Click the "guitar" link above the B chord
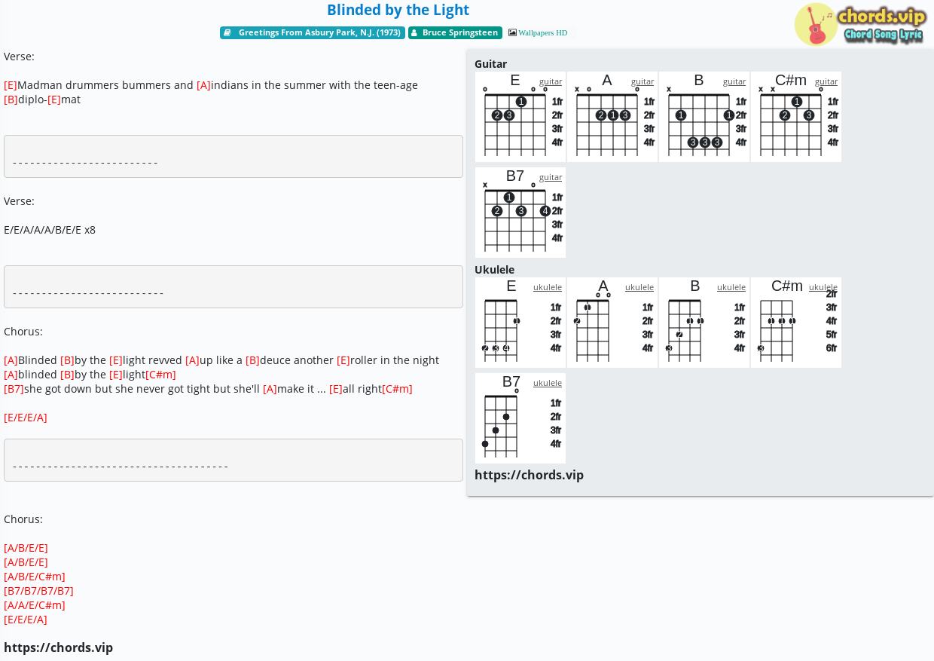 [734, 81]
